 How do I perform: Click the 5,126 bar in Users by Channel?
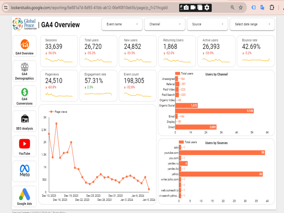[x=214, y=111]
